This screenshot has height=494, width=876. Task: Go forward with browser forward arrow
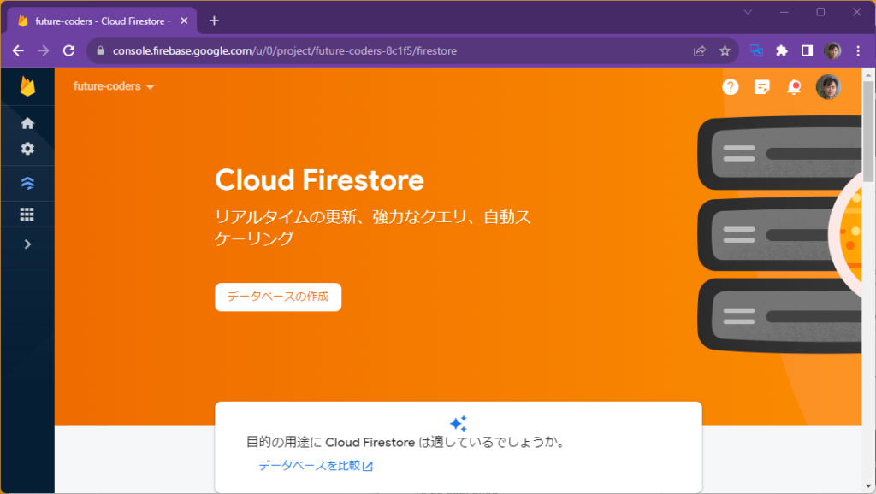(43, 50)
